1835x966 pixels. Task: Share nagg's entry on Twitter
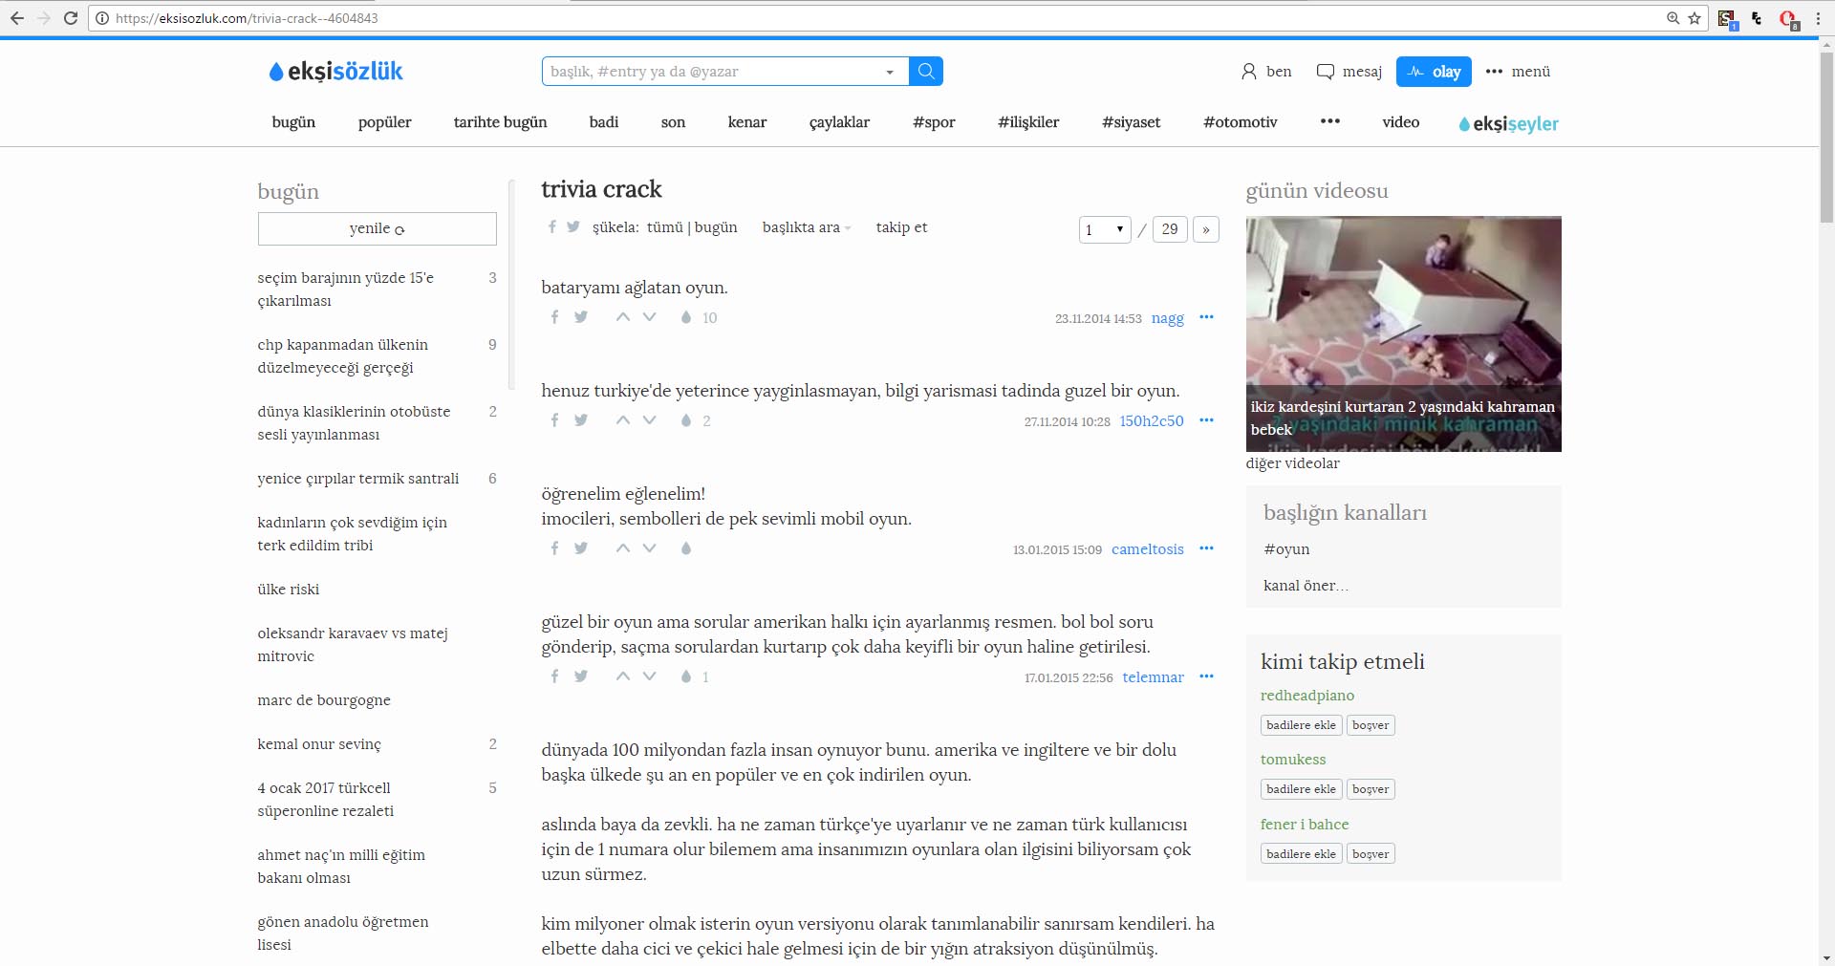(x=581, y=317)
